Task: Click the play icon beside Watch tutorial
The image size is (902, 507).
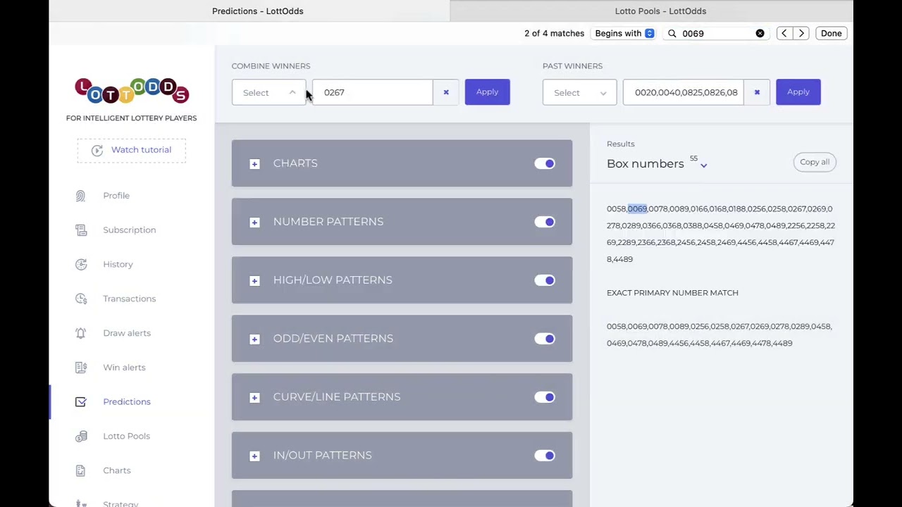Action: pyautogui.click(x=97, y=150)
